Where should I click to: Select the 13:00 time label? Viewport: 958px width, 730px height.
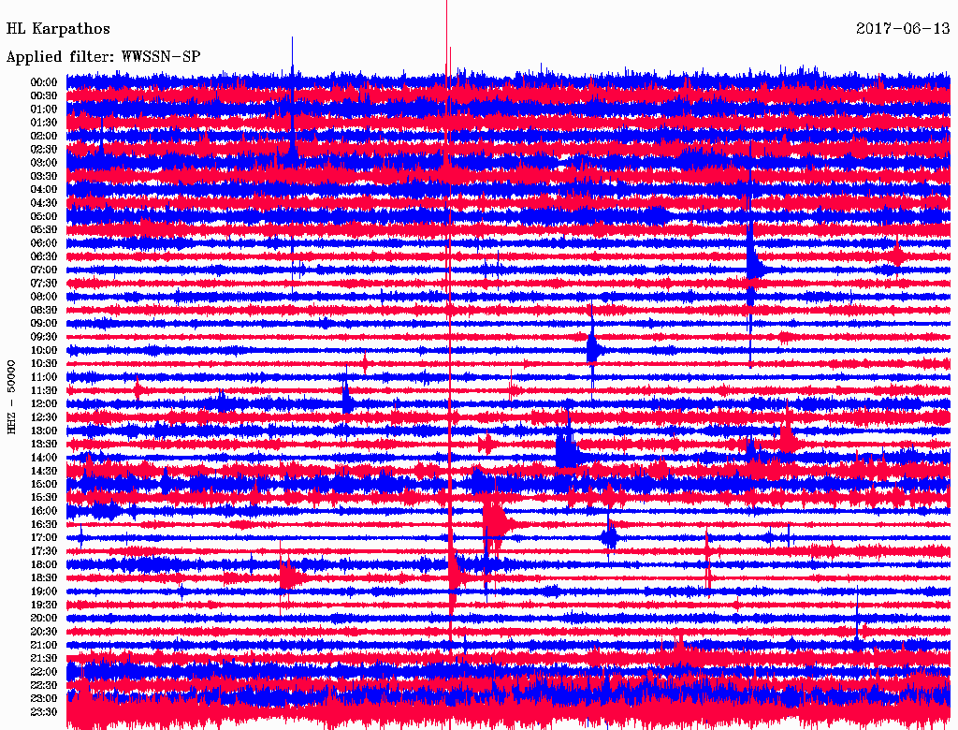tap(44, 431)
